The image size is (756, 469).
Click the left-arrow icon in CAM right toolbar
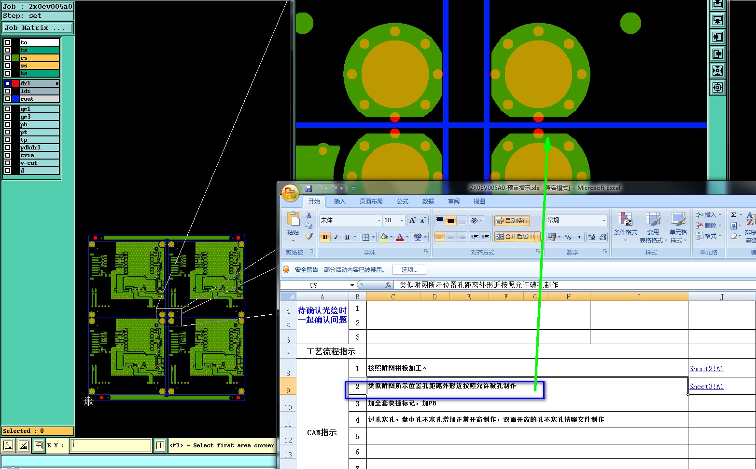717,37
